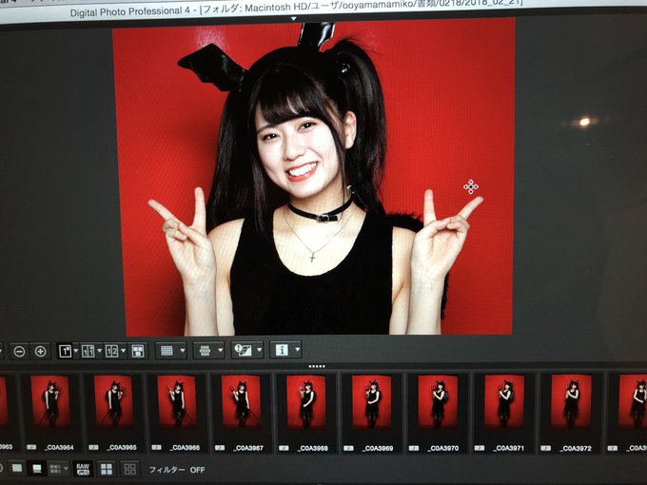Show the image information display icon

pos(282,350)
